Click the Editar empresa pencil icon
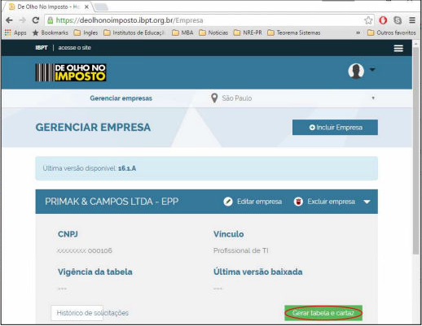The height and width of the screenshot is (326, 422). click(228, 202)
